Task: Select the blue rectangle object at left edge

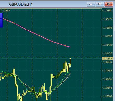Action: coord(1,20)
